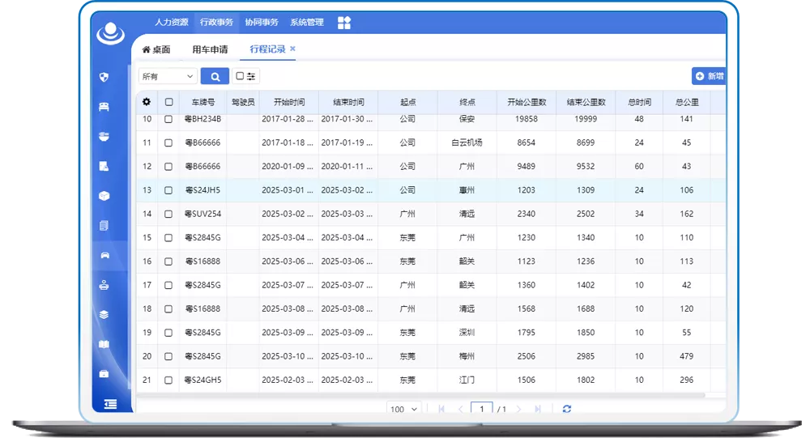Click start mileage value 8654
The height and width of the screenshot is (442, 810).
point(526,142)
